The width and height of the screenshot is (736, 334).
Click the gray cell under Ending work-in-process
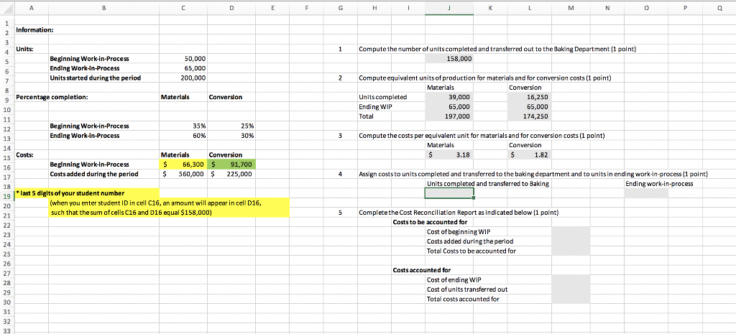point(646,192)
